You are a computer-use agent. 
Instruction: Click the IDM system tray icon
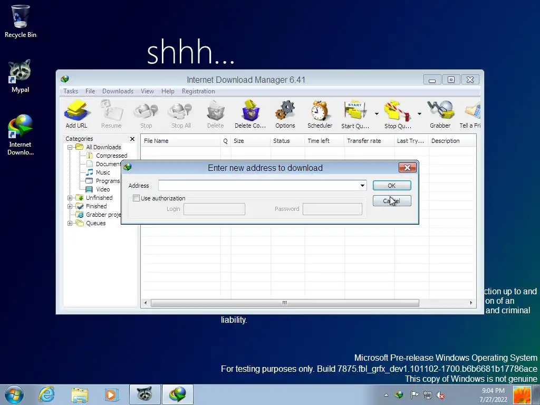click(x=399, y=394)
